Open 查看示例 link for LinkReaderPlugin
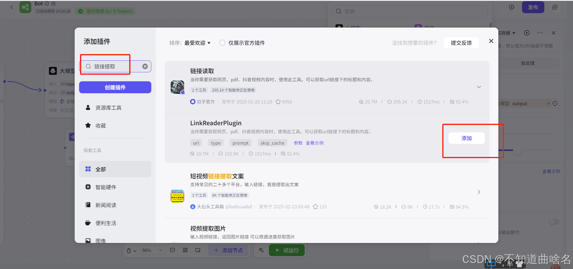Image resolution: width=573 pixels, height=269 pixels. [x=315, y=143]
